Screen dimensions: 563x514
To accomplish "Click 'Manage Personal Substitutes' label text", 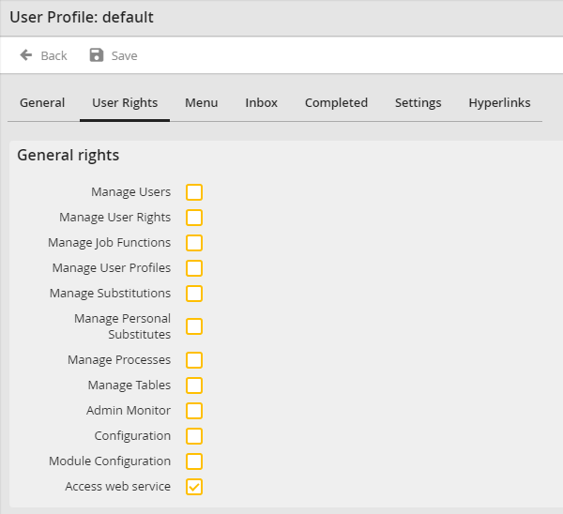I will [x=122, y=326].
